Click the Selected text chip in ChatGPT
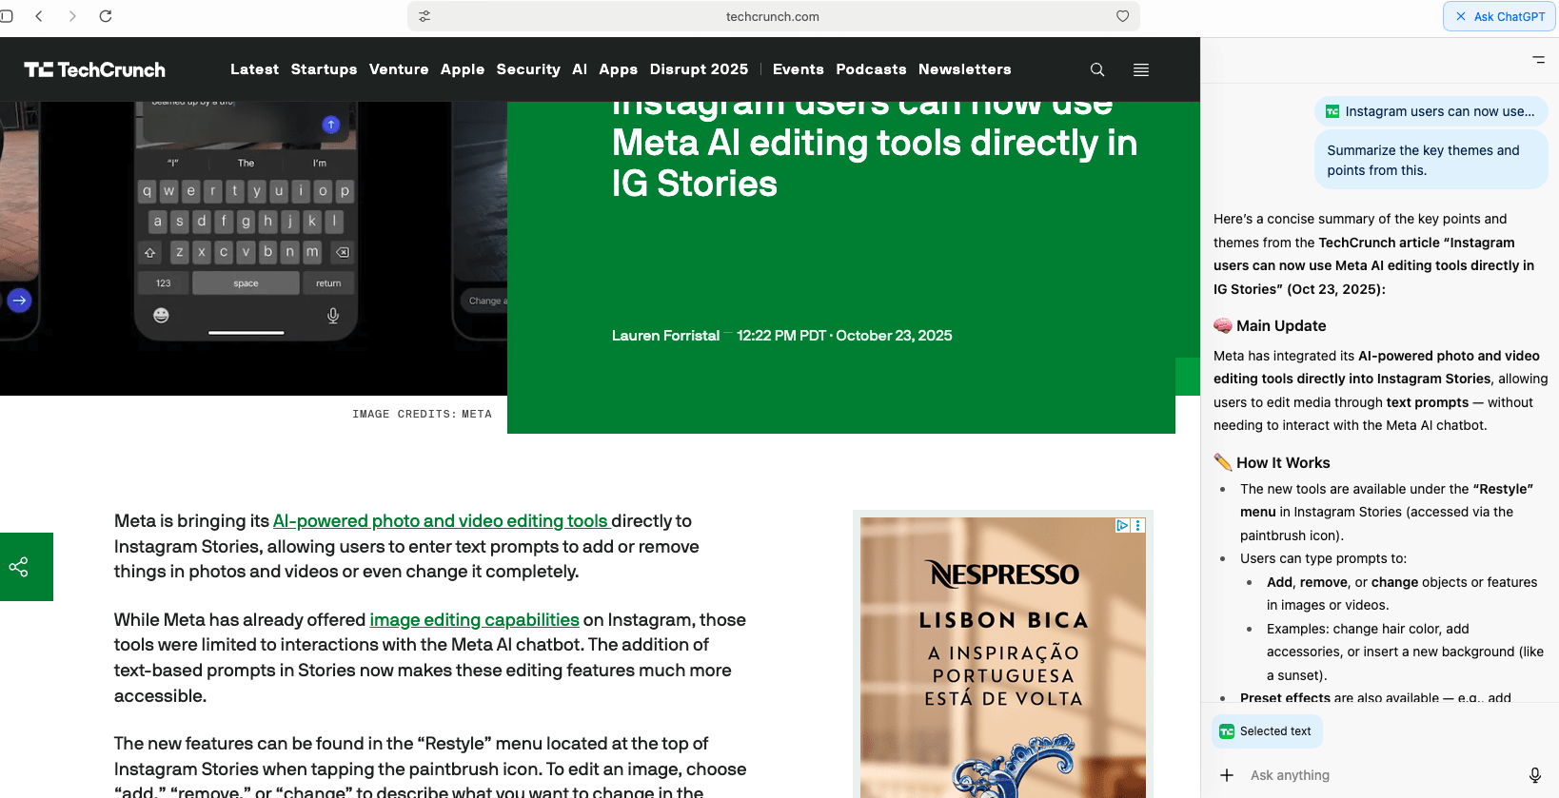 [x=1267, y=731]
